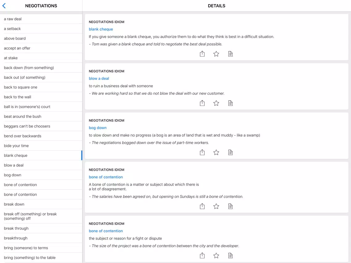This screenshot has height=263, width=351.
Task: Select 'blow a deal' in the sidebar list
Action: [x=41, y=165]
